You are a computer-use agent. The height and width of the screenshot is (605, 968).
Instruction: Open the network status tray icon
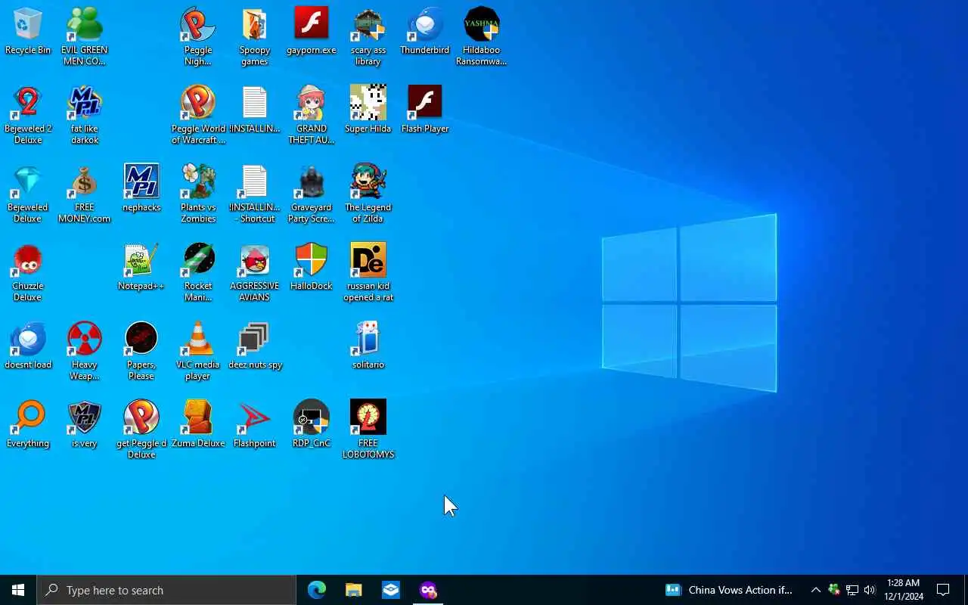point(852,590)
